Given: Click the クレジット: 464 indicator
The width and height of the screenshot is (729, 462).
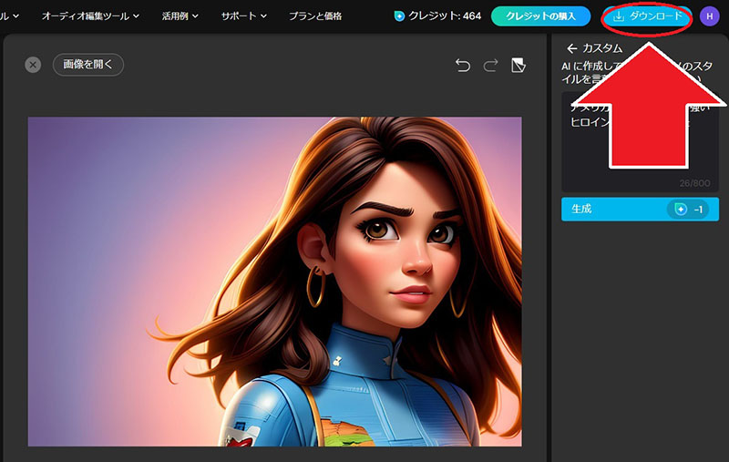Looking at the screenshot, I should click(x=437, y=16).
